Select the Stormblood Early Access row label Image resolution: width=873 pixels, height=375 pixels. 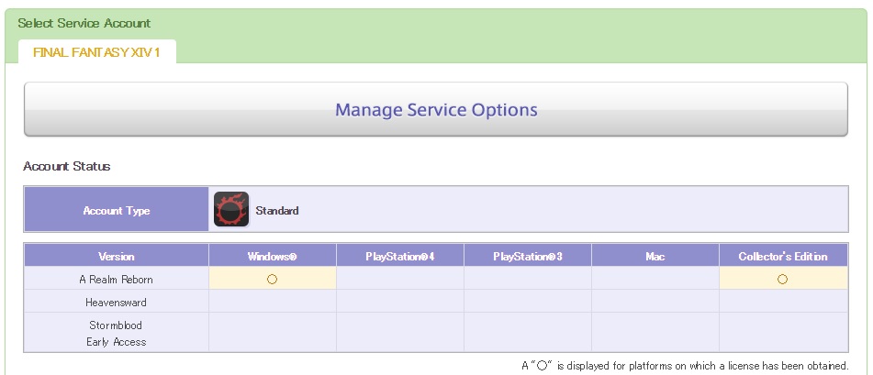tap(117, 333)
